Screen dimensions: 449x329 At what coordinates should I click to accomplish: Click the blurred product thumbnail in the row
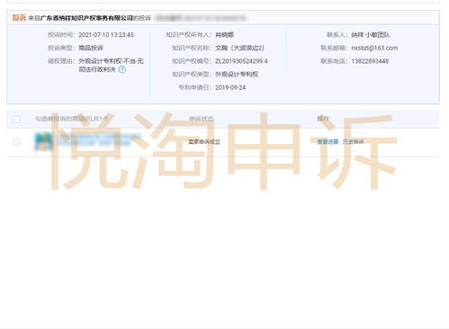click(43, 141)
